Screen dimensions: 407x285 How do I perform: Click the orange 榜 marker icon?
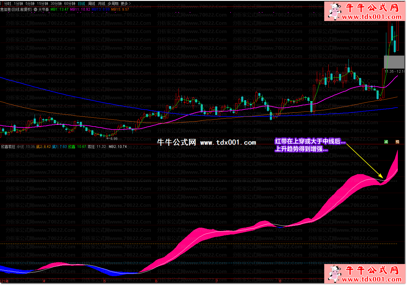tap(397, 142)
